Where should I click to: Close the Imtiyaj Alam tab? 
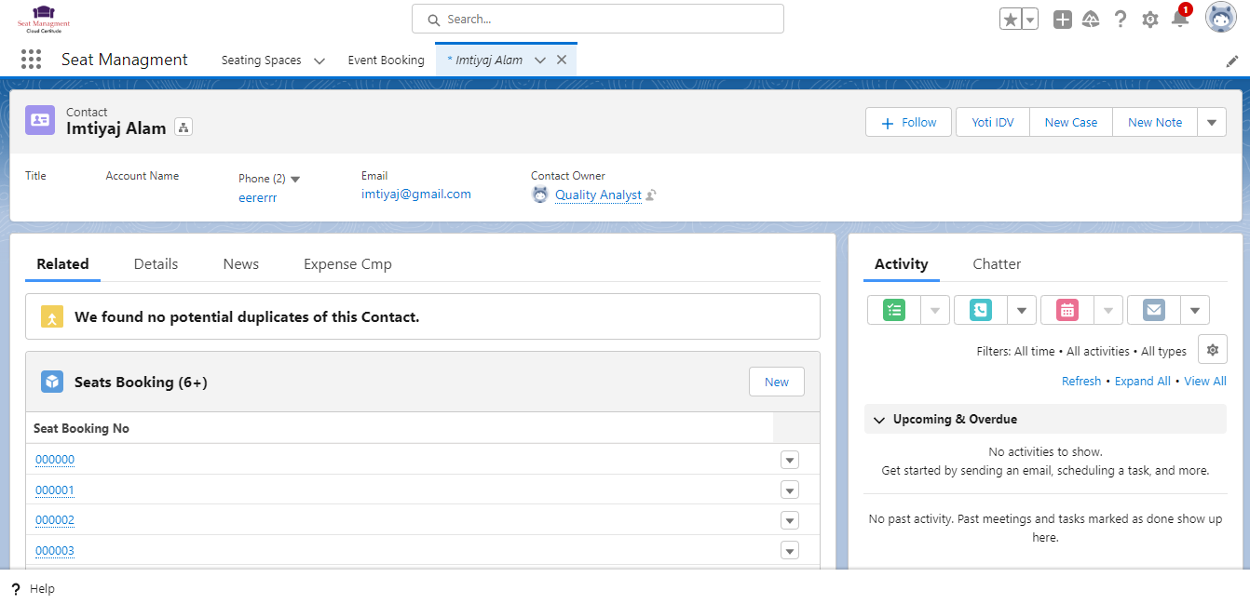pos(562,60)
